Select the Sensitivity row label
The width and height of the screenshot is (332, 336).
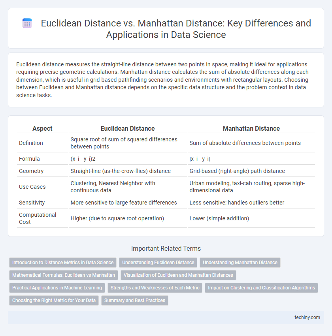[32, 203]
